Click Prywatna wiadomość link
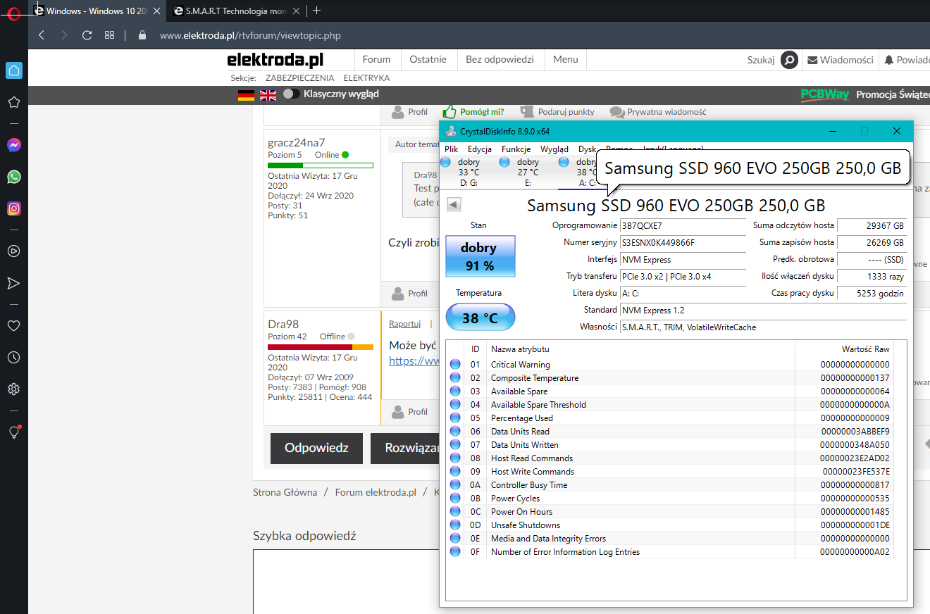 pos(658,111)
